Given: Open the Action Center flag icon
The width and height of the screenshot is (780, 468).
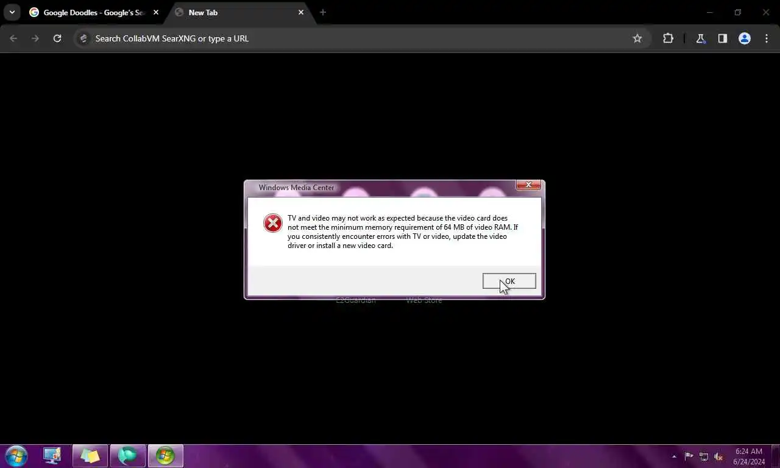Looking at the screenshot, I should point(689,456).
